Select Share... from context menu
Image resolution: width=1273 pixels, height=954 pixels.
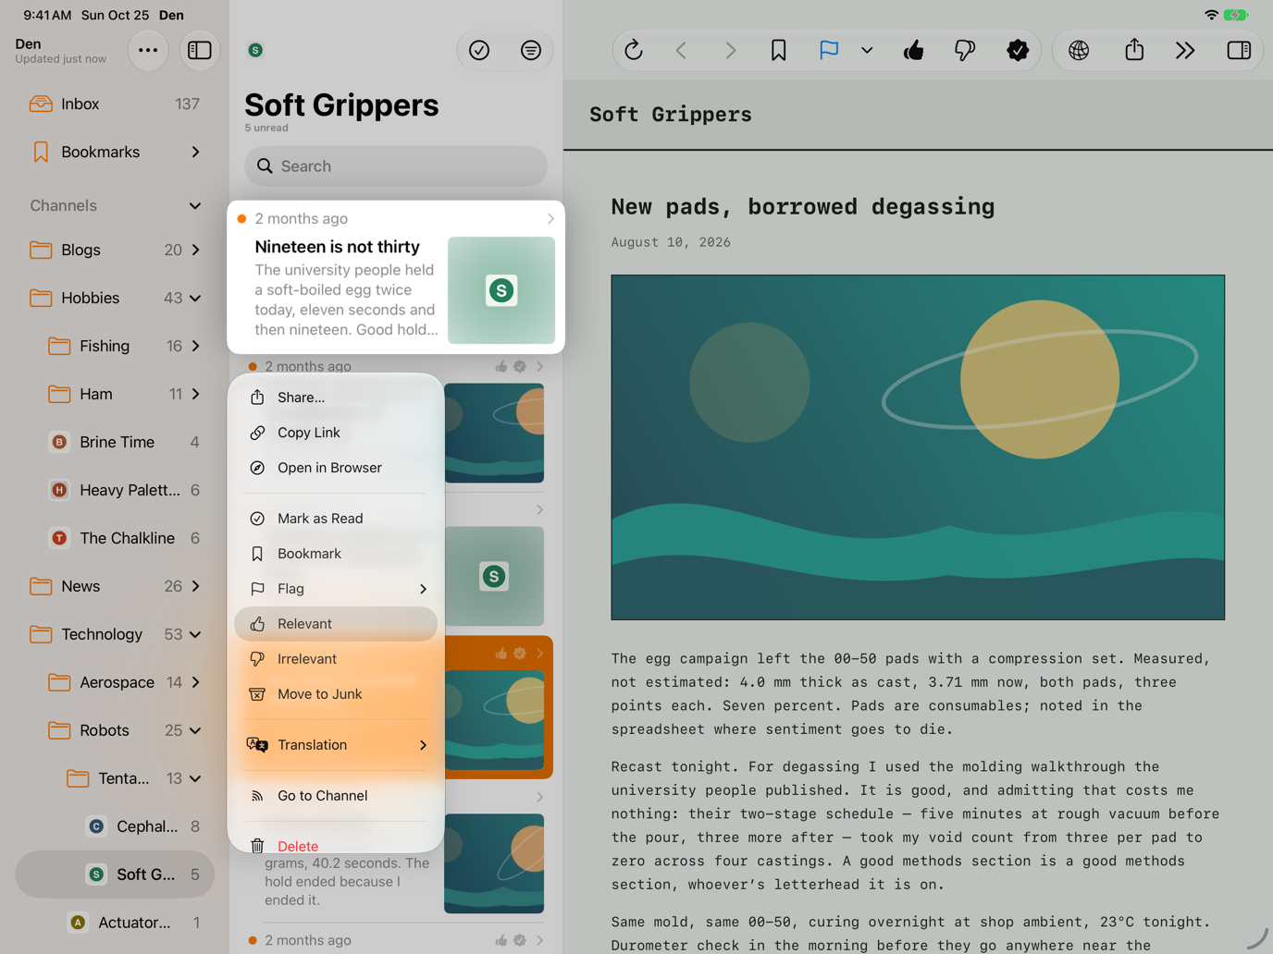pyautogui.click(x=336, y=397)
